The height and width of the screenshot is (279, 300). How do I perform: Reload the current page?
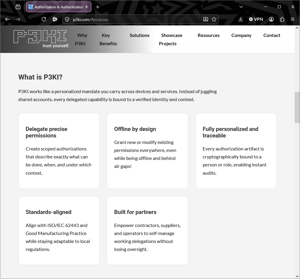point(44,19)
